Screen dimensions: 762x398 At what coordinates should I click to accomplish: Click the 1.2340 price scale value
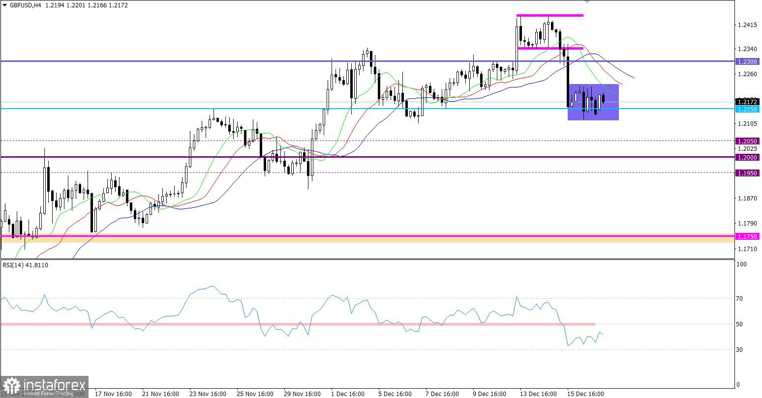point(747,49)
